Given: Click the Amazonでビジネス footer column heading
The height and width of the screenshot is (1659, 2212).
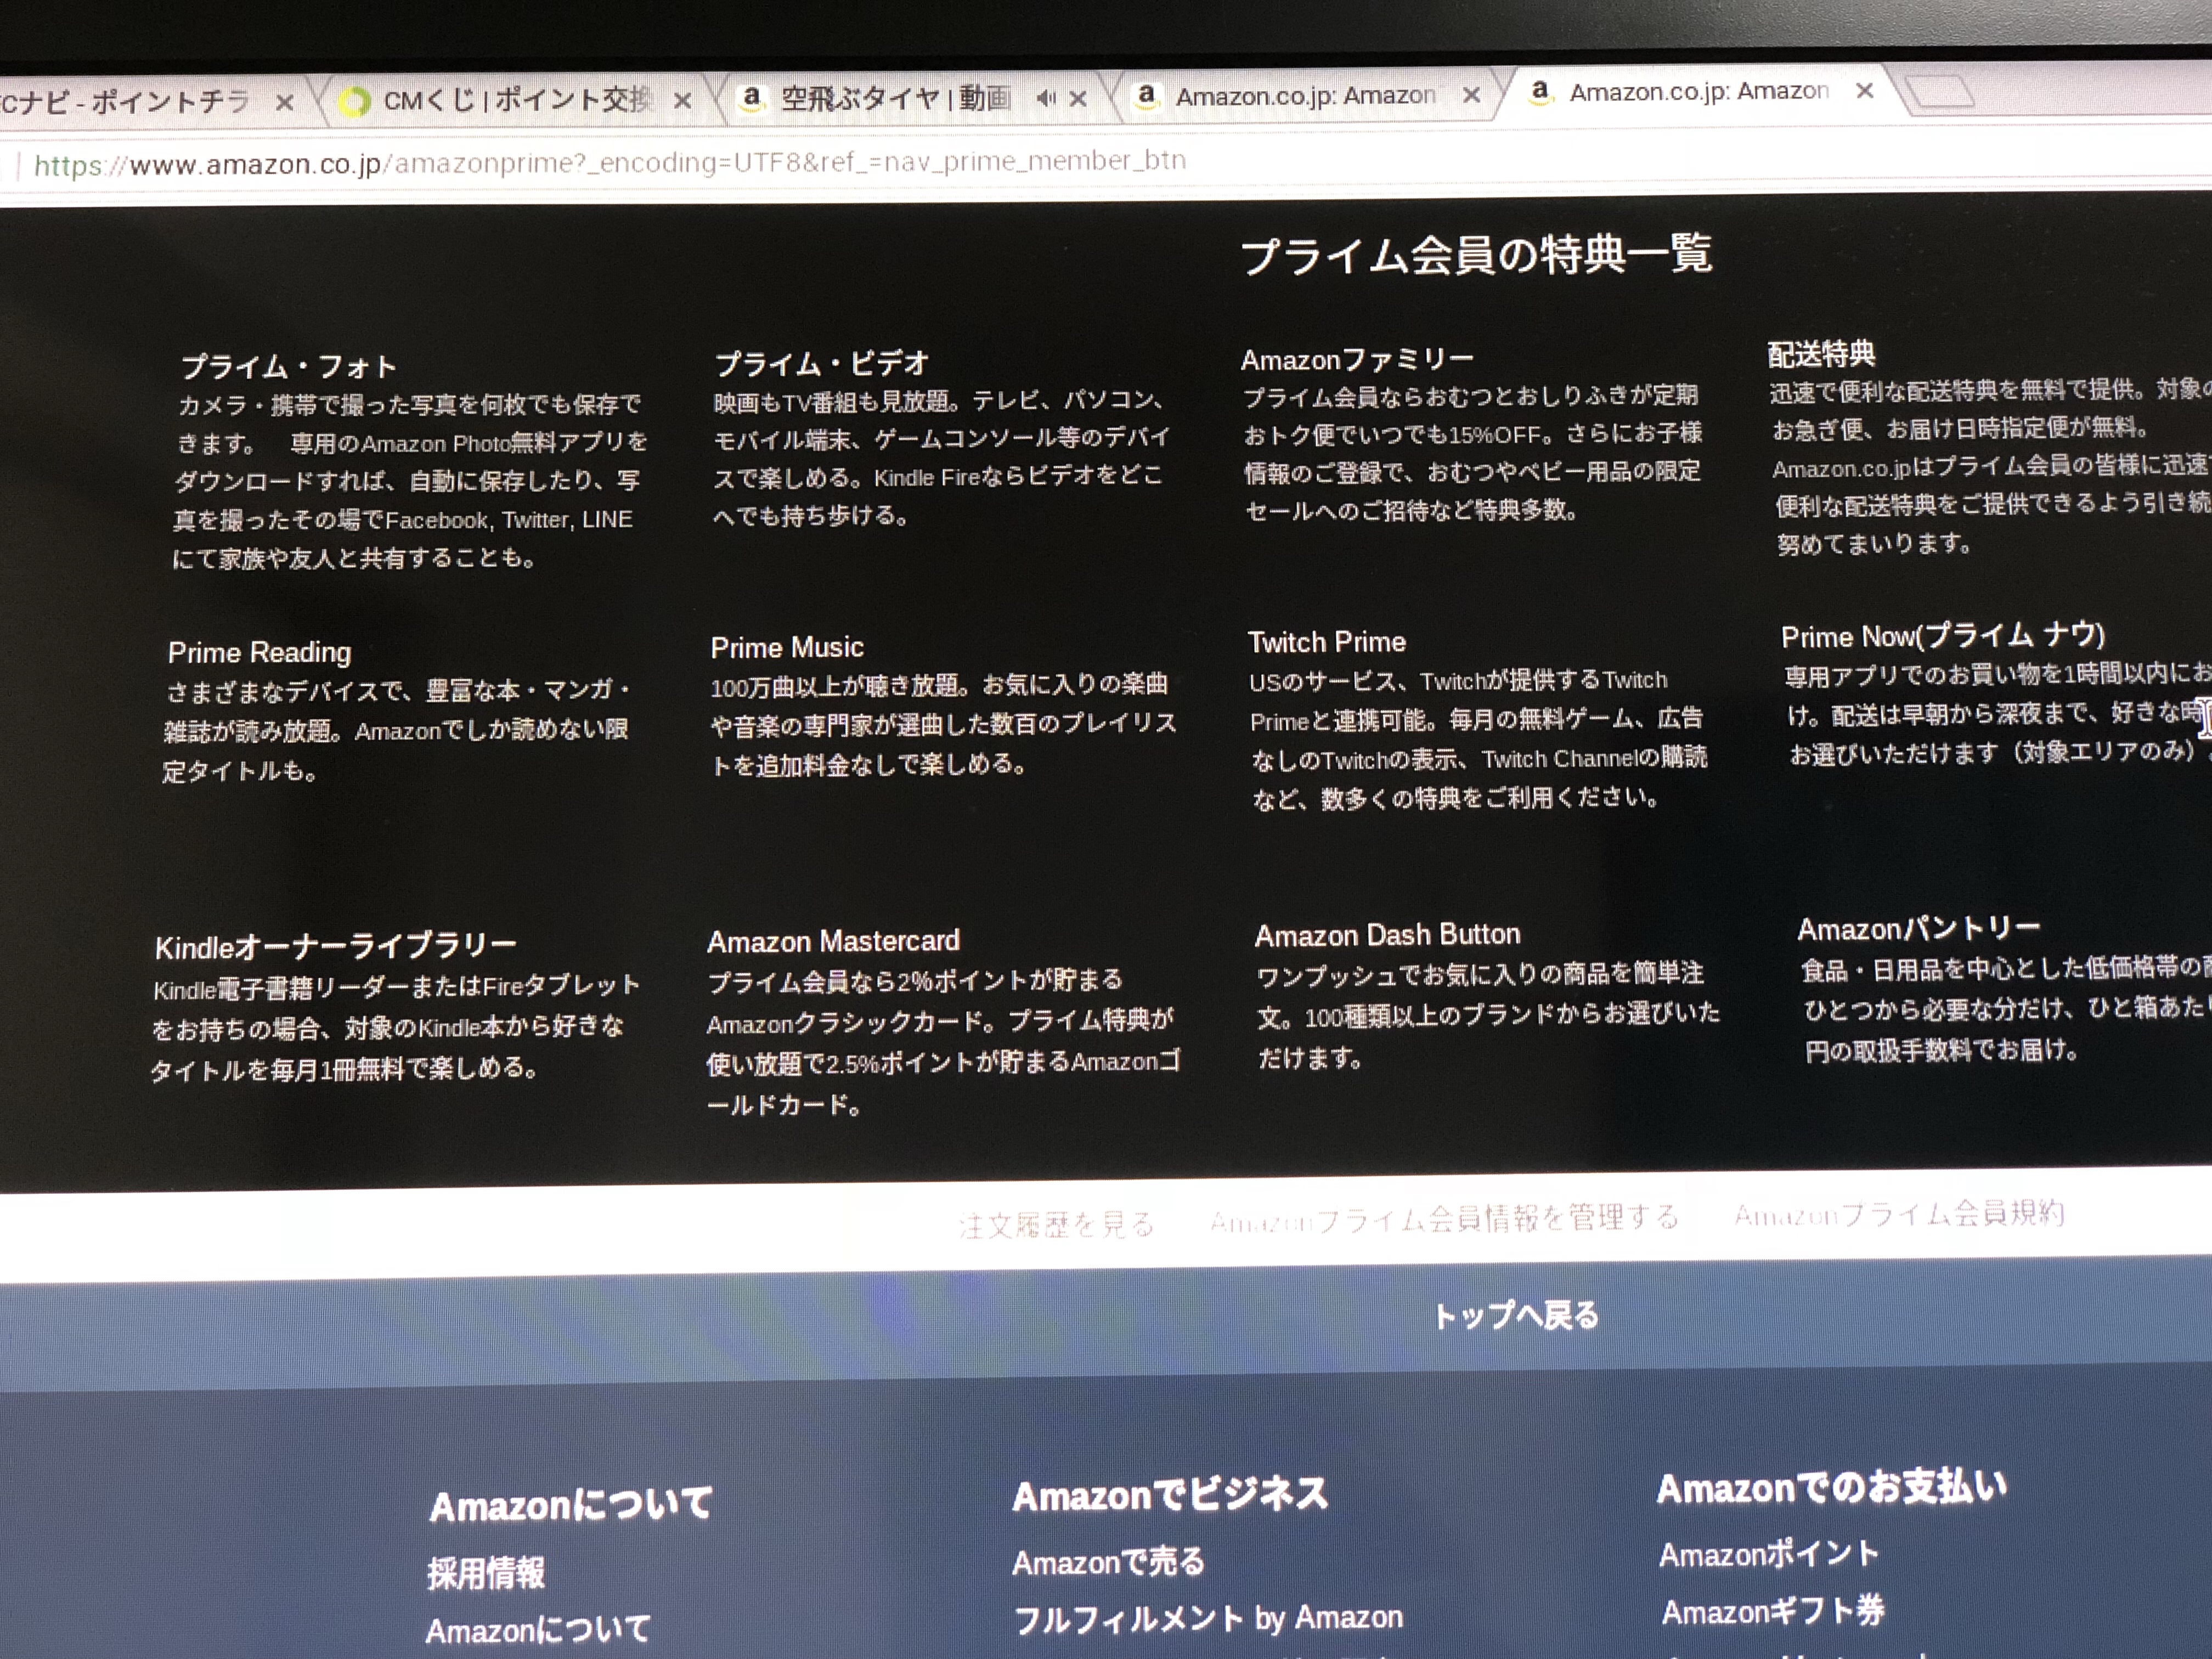Looking at the screenshot, I should point(1170,1495).
